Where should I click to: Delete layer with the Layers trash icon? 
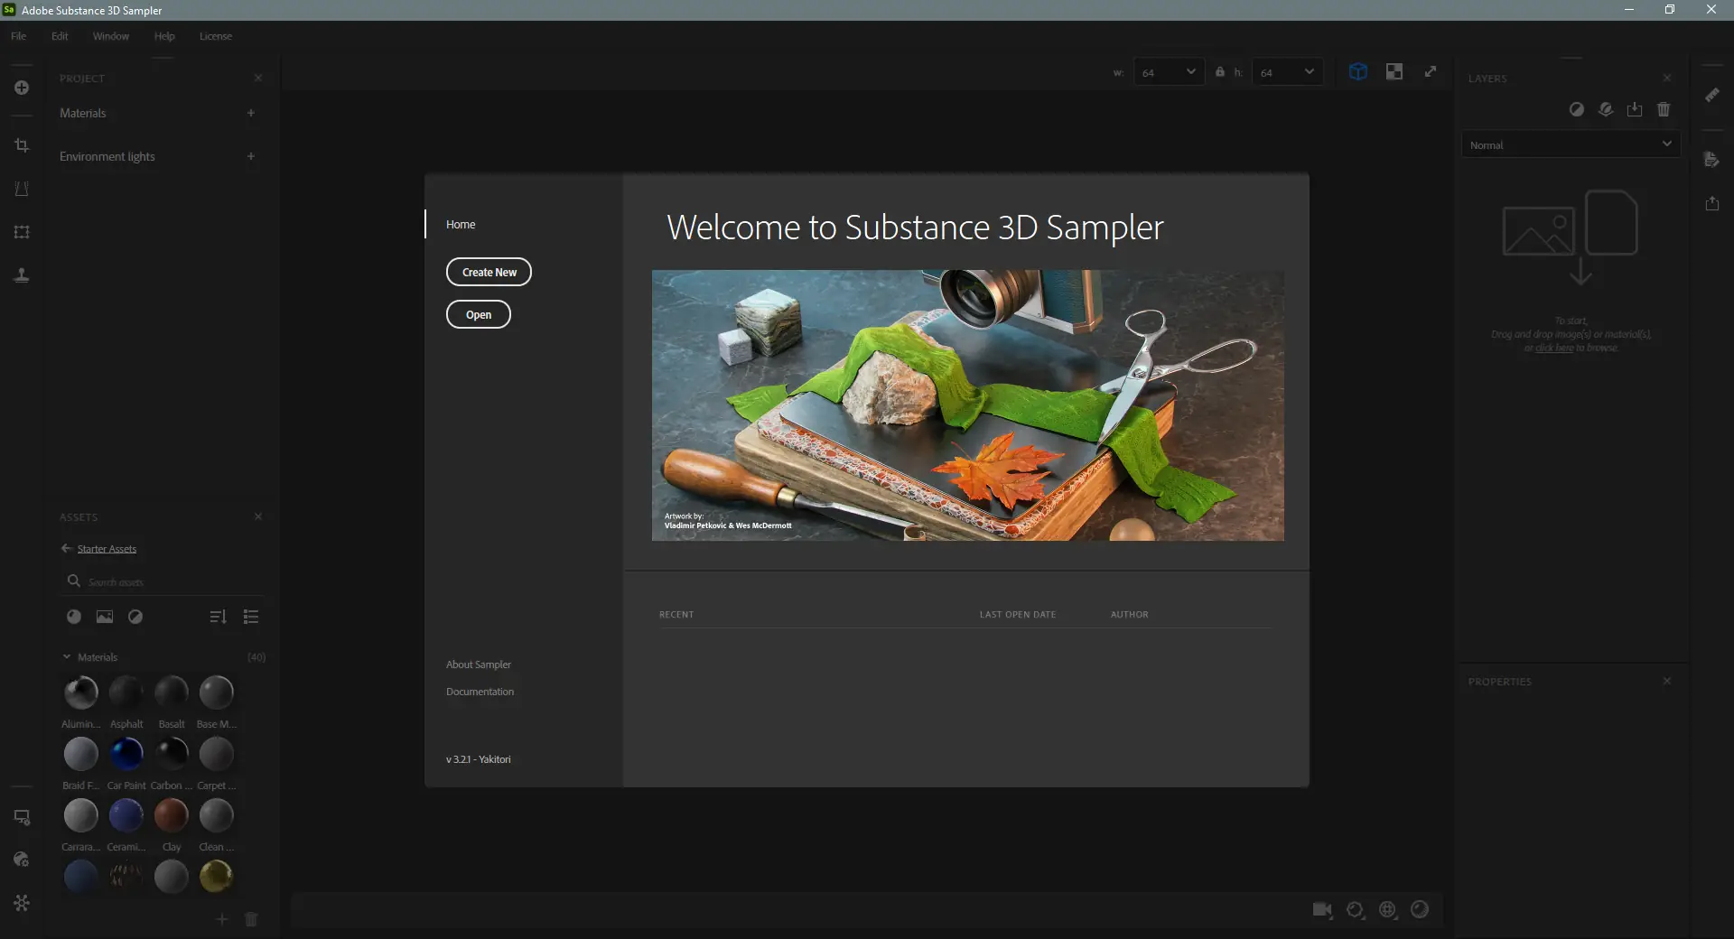[1664, 109]
